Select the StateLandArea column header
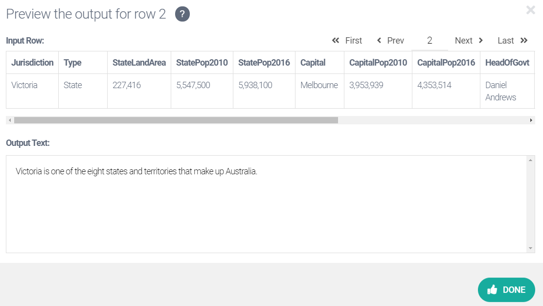 [139, 63]
